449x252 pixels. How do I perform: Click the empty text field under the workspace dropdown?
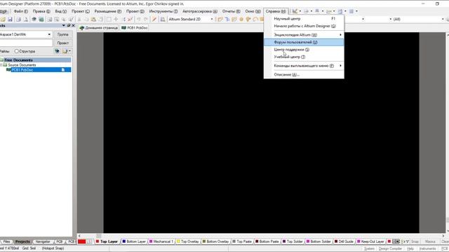[x=26, y=43]
